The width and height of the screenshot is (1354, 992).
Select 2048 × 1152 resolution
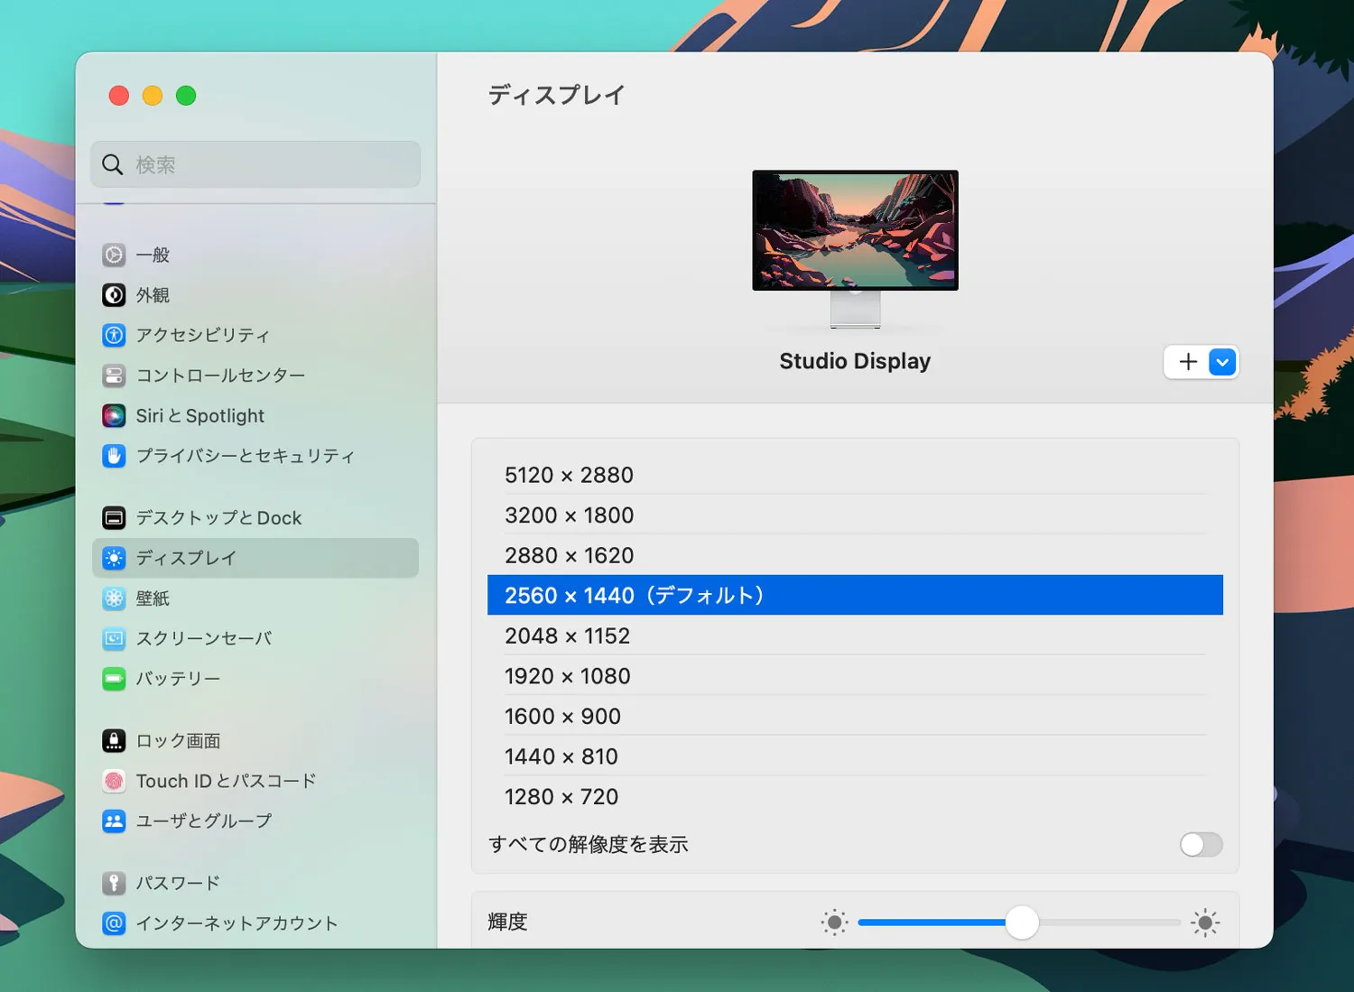point(855,635)
